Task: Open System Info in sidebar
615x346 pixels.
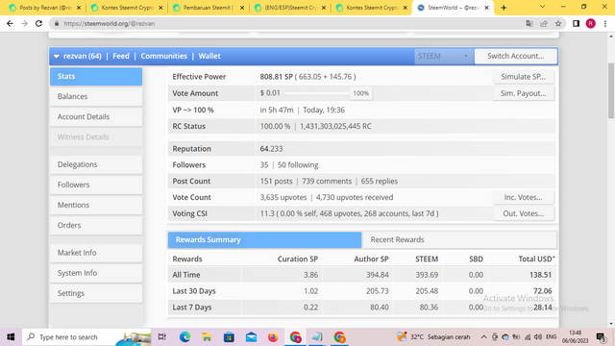Action: tap(96, 273)
